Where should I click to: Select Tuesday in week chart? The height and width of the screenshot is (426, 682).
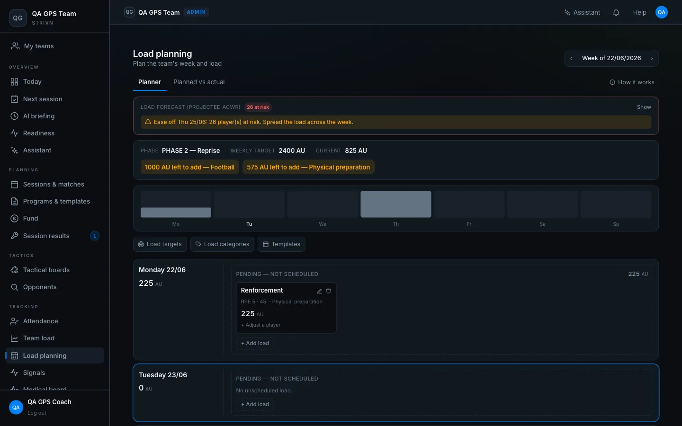click(x=249, y=204)
